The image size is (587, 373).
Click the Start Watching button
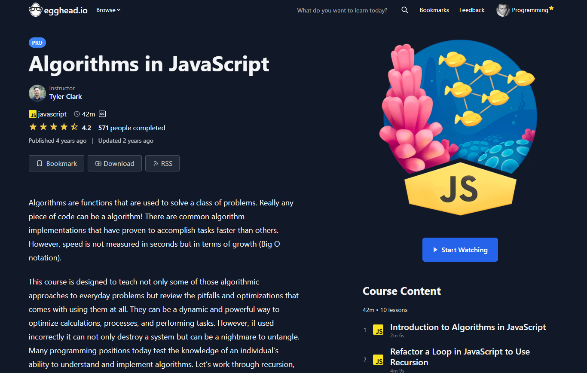[460, 250]
